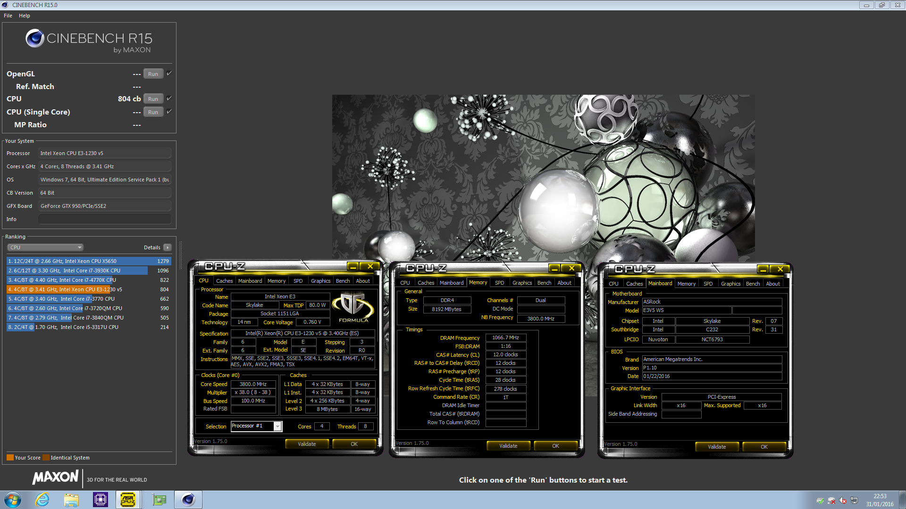This screenshot has height=509, width=906.
Task: Click the device with red X tray icon
Action: (831, 501)
